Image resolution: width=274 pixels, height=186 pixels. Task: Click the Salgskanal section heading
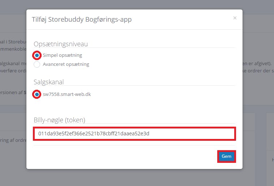[x=48, y=82]
